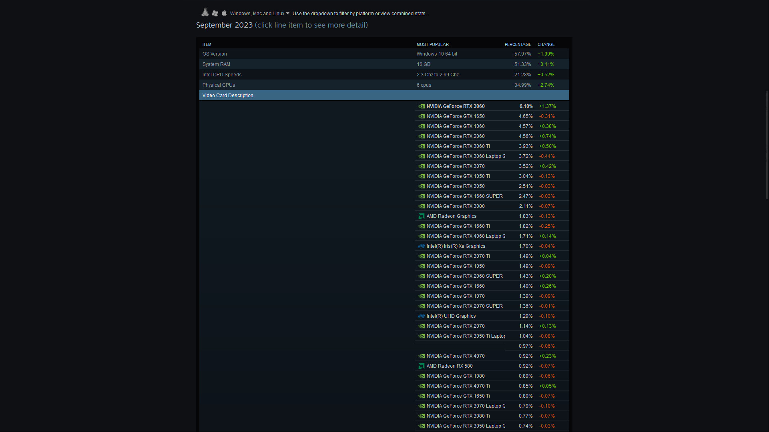Screen dimensions: 769x432
Task: Click the 16 GB System RAM value
Action: (423, 64)
